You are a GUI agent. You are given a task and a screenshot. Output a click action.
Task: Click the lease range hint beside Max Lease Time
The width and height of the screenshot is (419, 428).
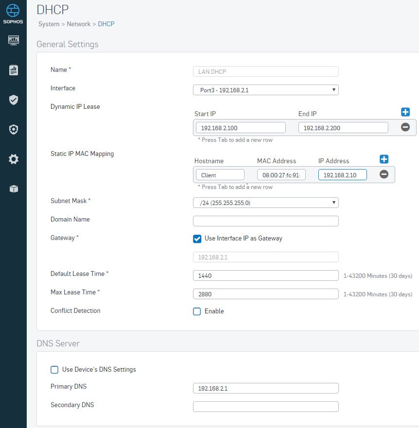pyautogui.click(x=378, y=294)
